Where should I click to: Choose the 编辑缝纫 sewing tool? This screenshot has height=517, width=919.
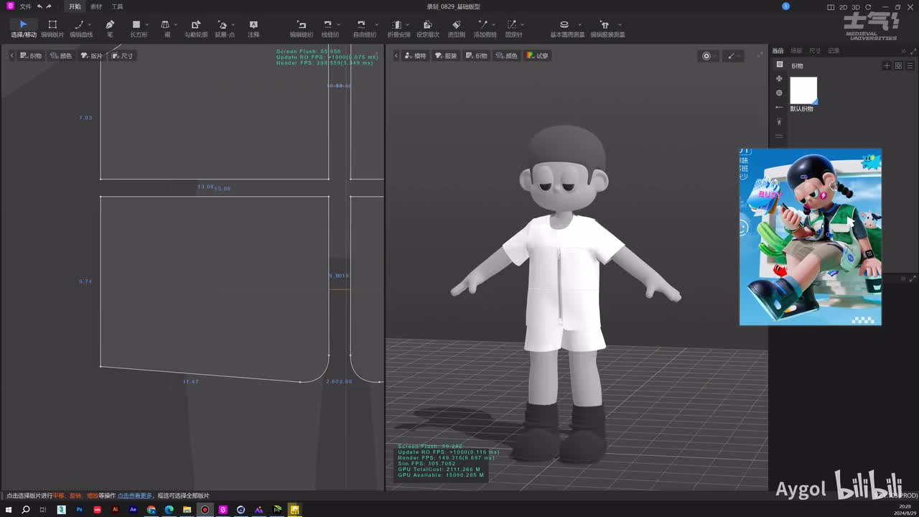coord(301,29)
